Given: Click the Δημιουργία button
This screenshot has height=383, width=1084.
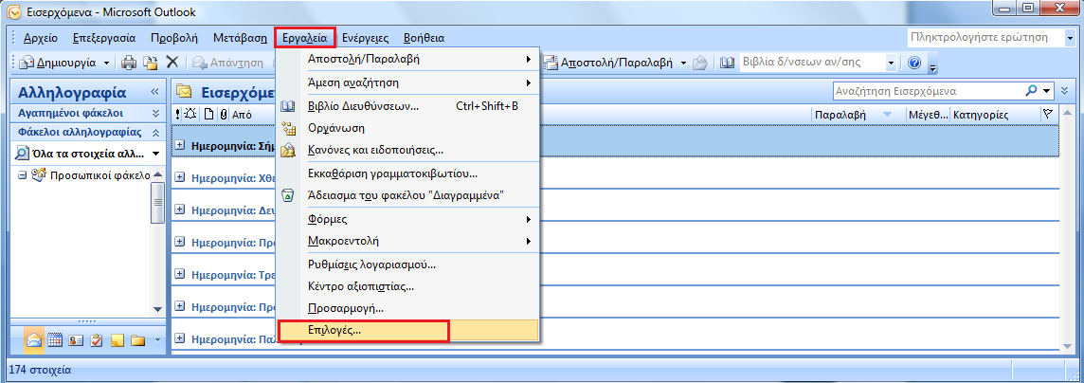Looking at the screenshot, I should (x=59, y=63).
